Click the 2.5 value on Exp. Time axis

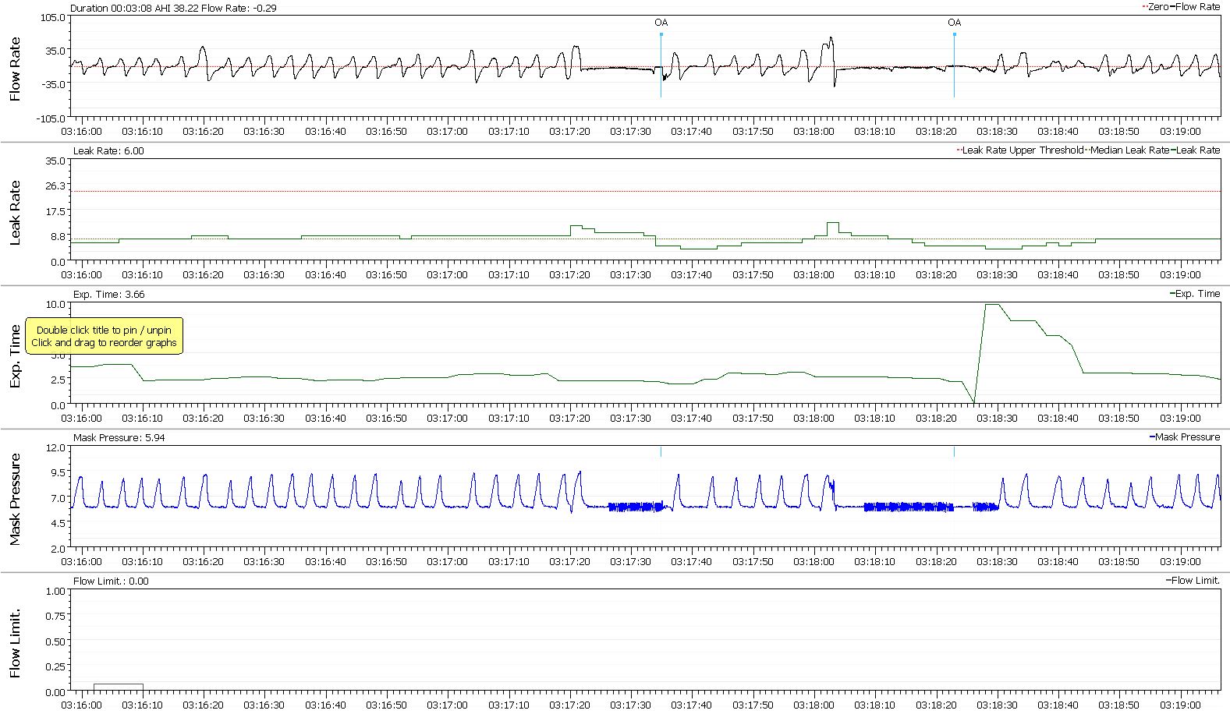(58, 380)
